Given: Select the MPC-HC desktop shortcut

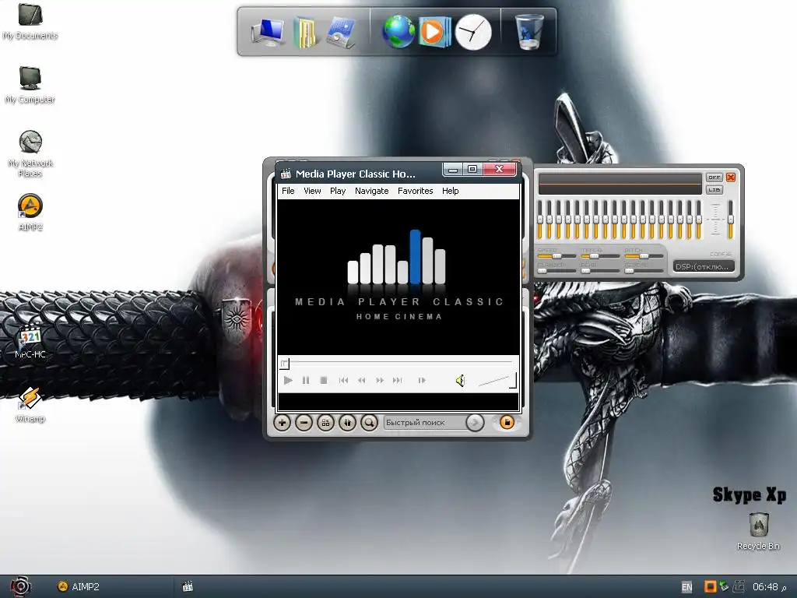Looking at the screenshot, I should (30, 342).
